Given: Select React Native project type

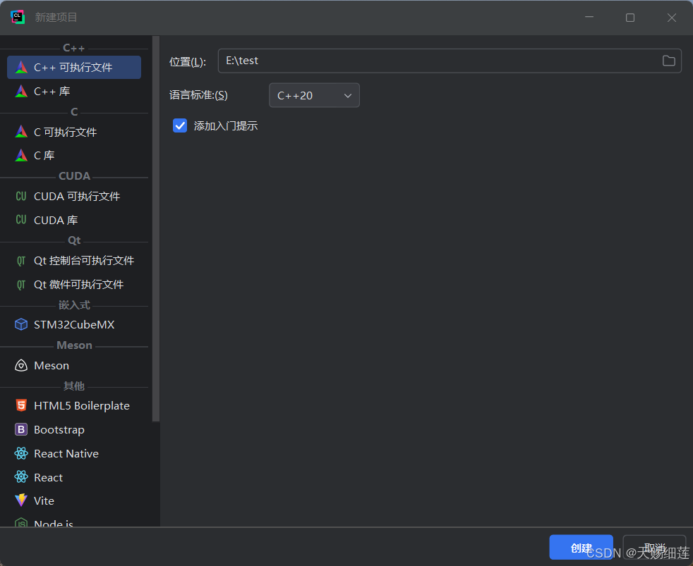Looking at the screenshot, I should [74, 453].
